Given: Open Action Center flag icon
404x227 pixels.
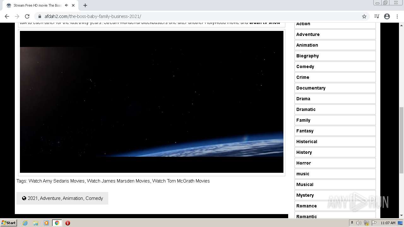Looking at the screenshot, I should 374,223.
